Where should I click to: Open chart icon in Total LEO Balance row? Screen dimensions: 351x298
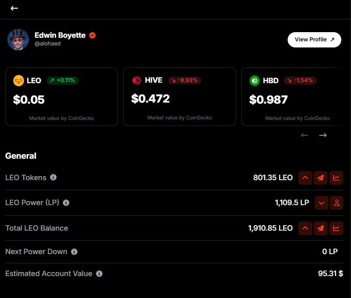click(x=336, y=228)
